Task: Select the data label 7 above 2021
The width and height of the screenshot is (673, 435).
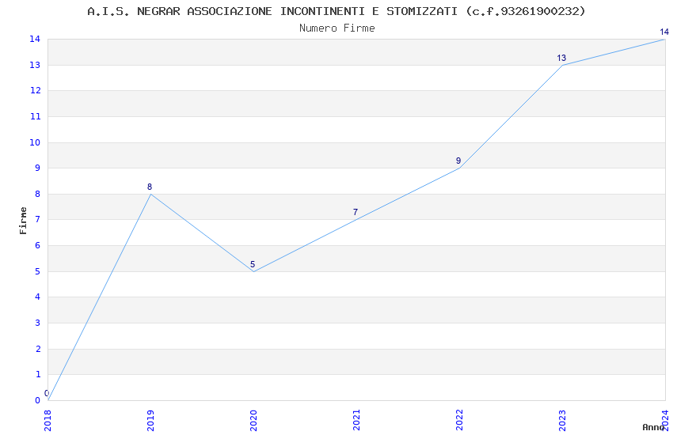Action: tap(356, 212)
